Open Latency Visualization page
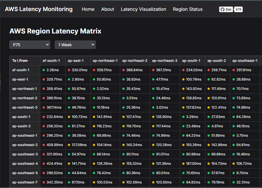 pyautogui.click(x=144, y=9)
